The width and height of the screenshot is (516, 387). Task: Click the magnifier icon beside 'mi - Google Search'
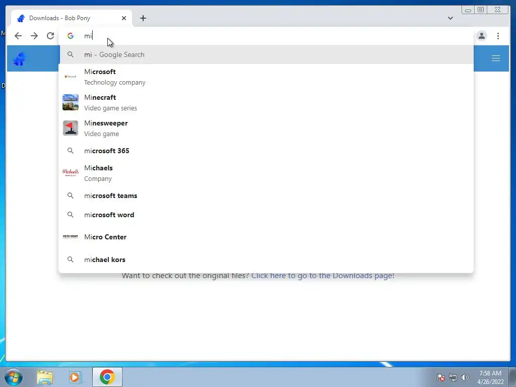tap(71, 54)
